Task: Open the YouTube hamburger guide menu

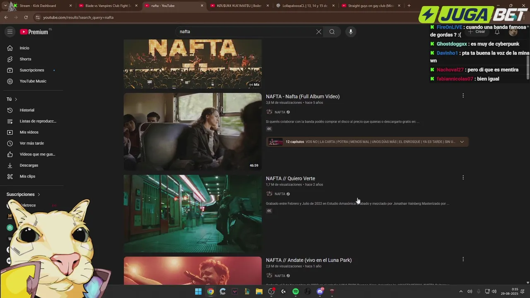Action: (x=10, y=32)
